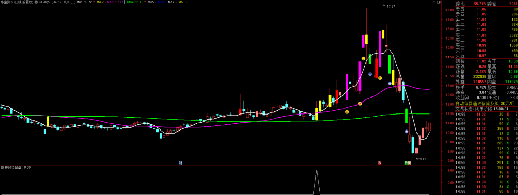The image size is (518, 195).
Task: Click the trade tick row with volume 291
Action: tap(486, 163)
